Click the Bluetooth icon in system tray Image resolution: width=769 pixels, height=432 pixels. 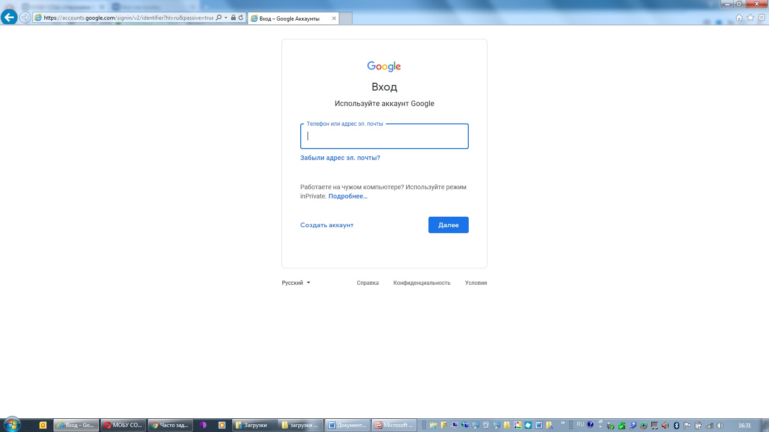(677, 426)
